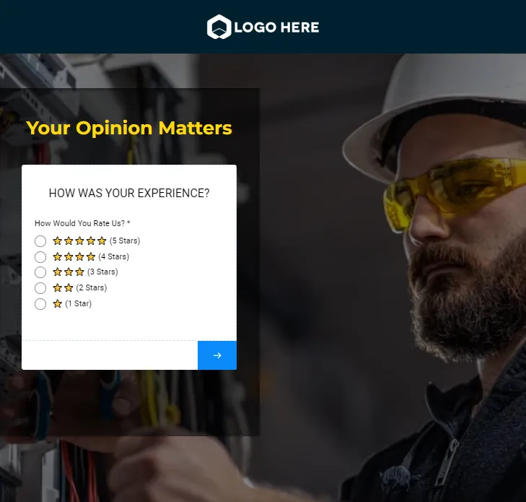Click the "How Would You Rate Us?" label
This screenshot has width=526, height=502.
pos(80,223)
